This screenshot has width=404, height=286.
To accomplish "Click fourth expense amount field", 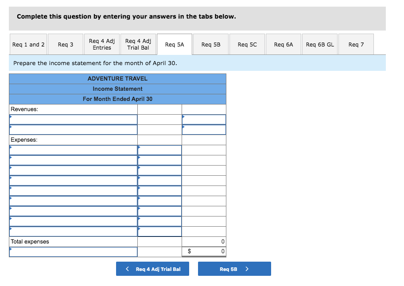I will tap(159, 181).
